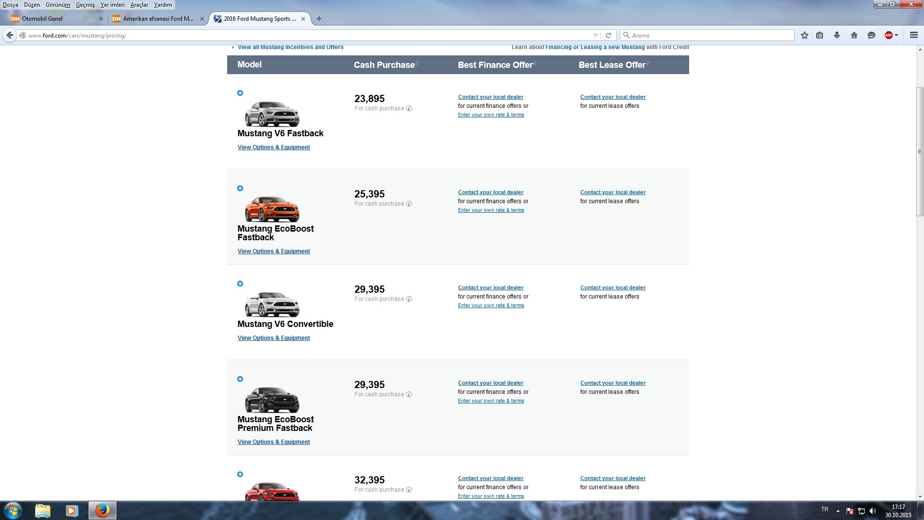Click the Arama search field
The width and height of the screenshot is (924, 520).
point(707,35)
